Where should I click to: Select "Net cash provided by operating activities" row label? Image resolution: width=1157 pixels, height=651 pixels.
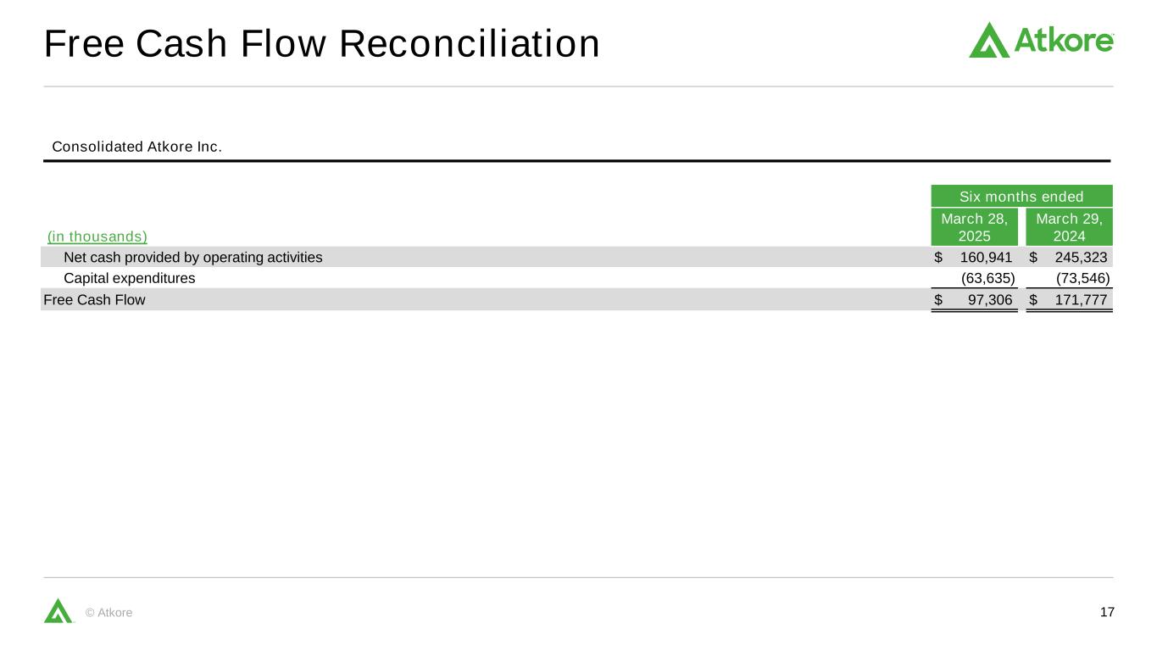[x=193, y=257]
